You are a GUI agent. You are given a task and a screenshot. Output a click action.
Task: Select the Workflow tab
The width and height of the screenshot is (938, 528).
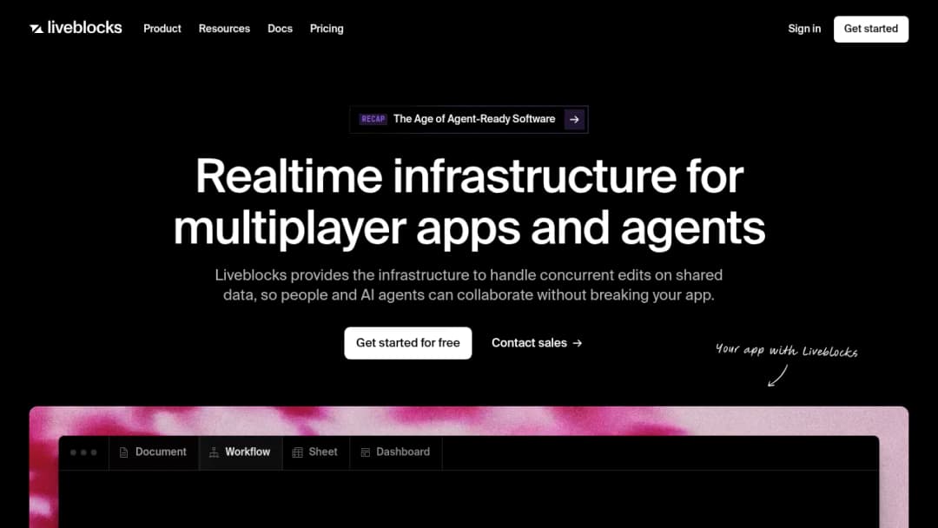tap(240, 452)
